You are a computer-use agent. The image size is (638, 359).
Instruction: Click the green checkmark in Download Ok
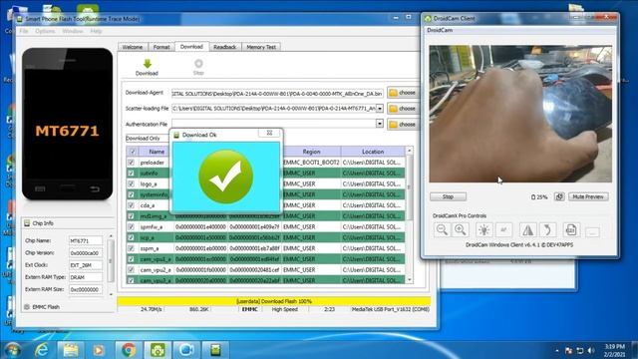point(226,177)
